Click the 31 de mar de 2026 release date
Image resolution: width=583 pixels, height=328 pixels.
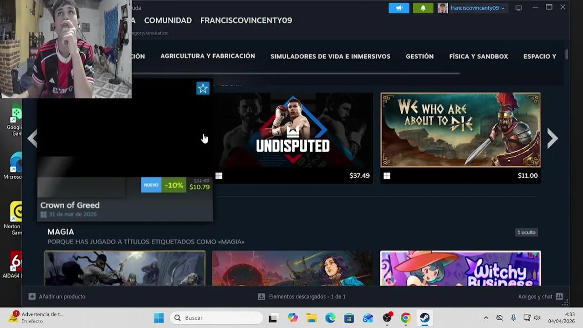(x=72, y=214)
